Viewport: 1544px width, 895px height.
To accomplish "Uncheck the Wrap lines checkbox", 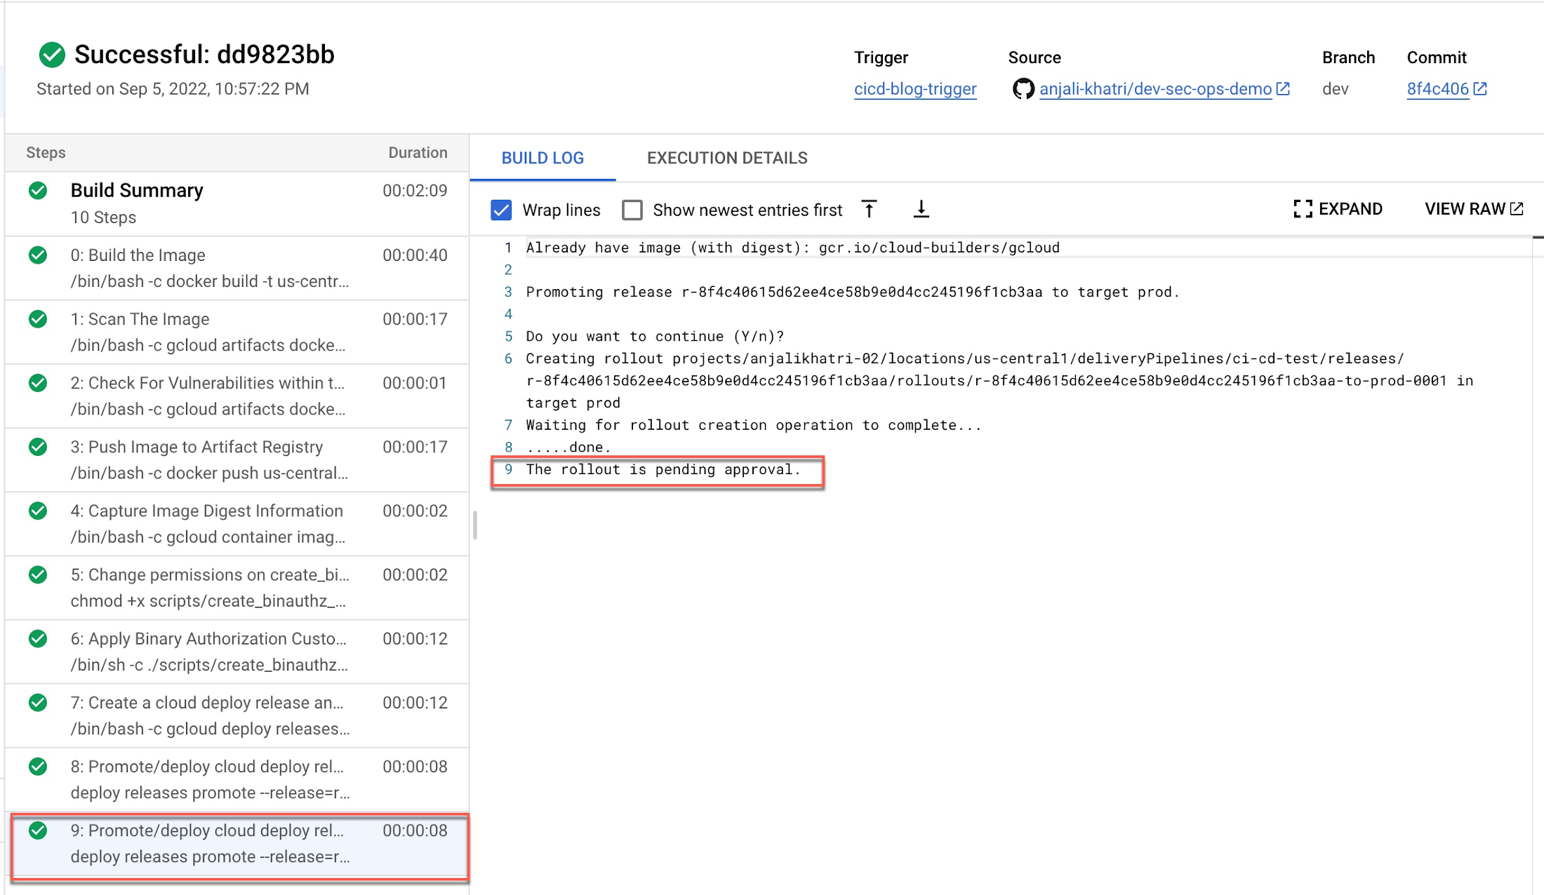I will [501, 210].
